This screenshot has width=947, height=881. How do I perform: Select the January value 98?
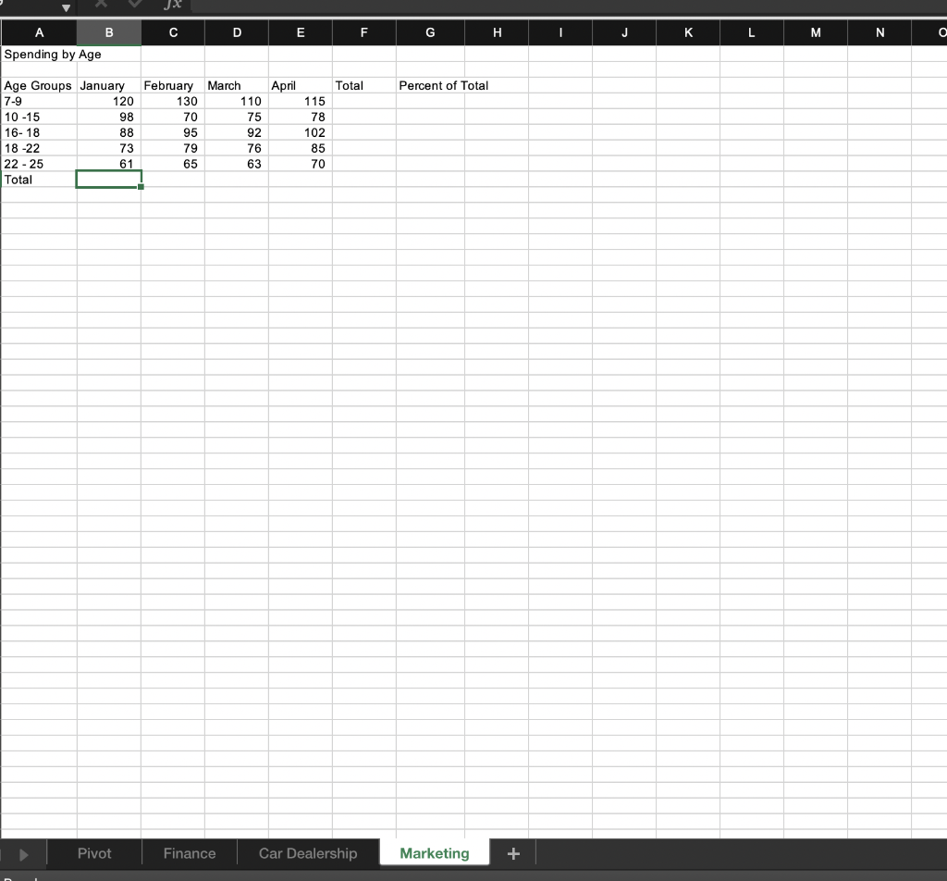[109, 118]
